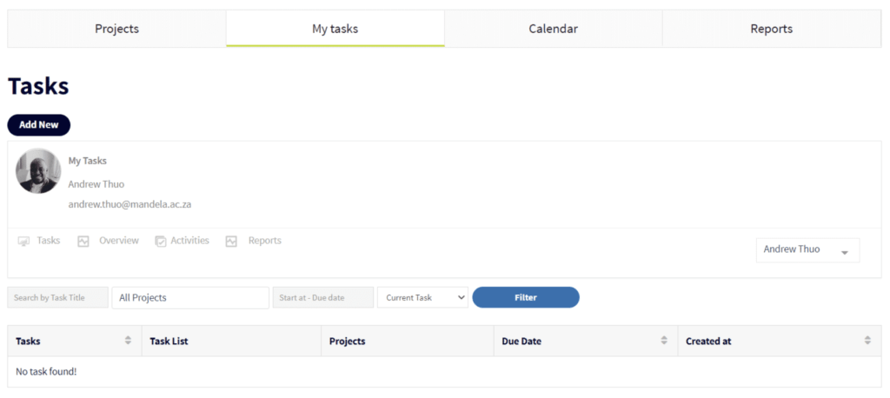The height and width of the screenshot is (398, 890).
Task: Go to the top Reports tab
Action: 771,29
